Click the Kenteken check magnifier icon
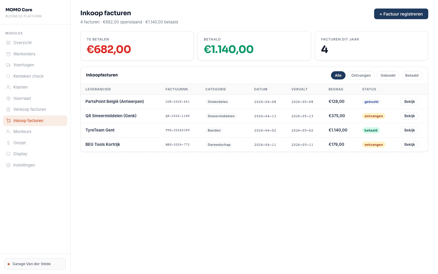The height and width of the screenshot is (274, 438). (x=9, y=76)
